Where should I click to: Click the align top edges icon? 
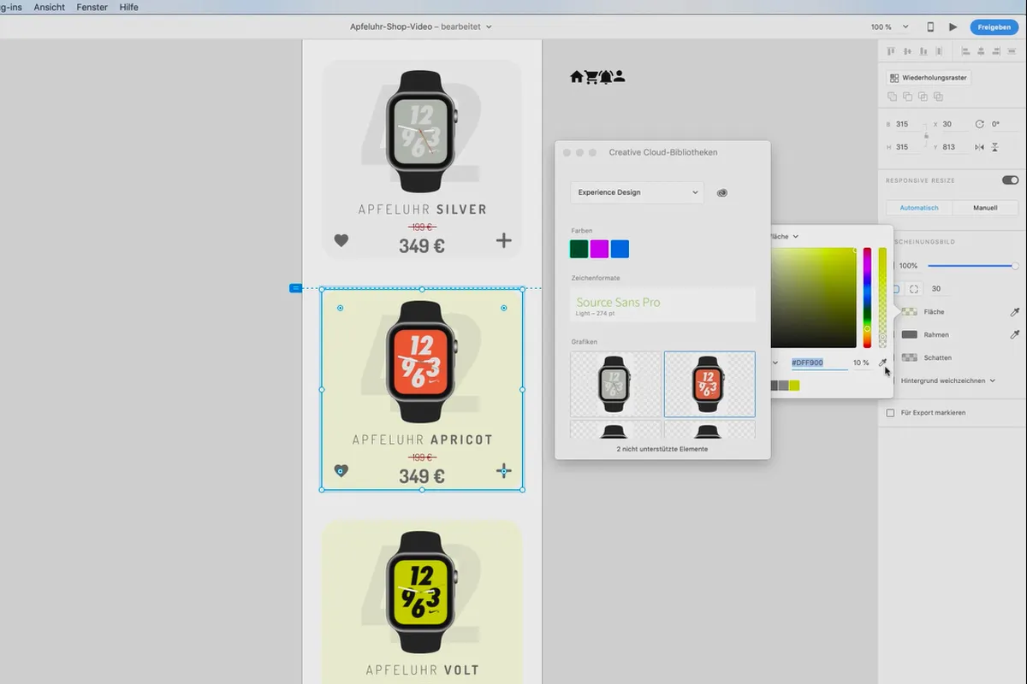tap(891, 51)
